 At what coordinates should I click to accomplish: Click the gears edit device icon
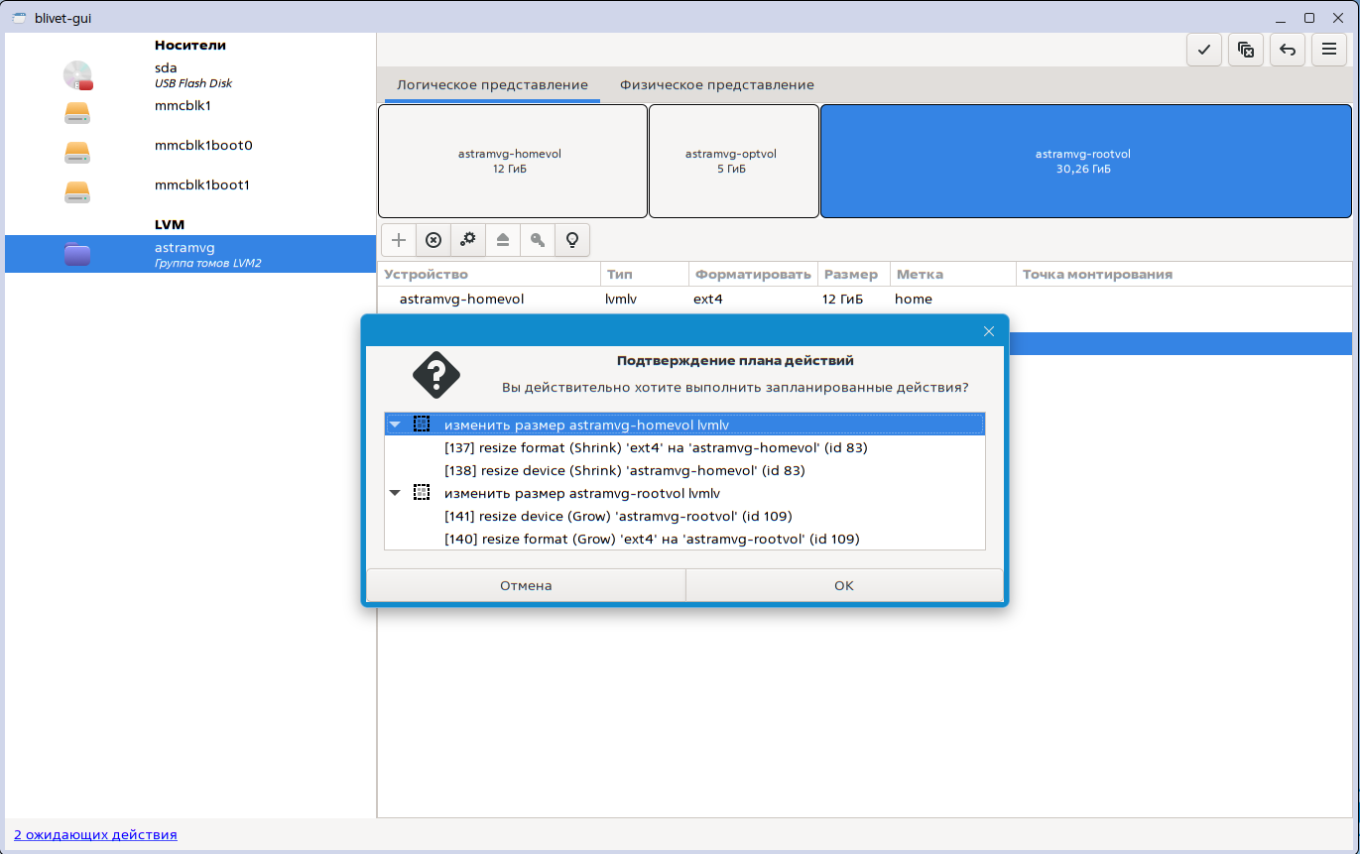(468, 240)
